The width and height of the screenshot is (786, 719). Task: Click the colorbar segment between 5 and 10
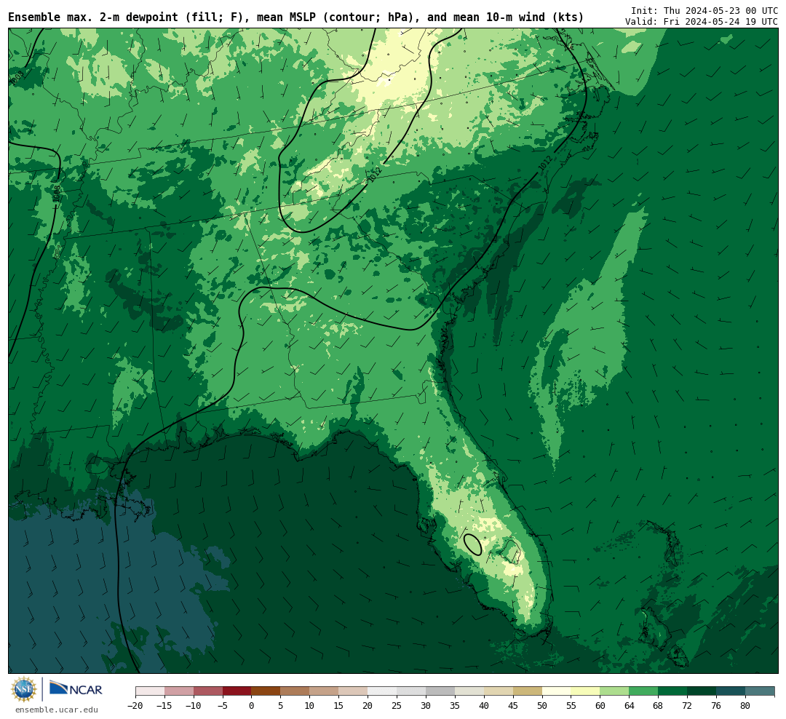coord(295,691)
